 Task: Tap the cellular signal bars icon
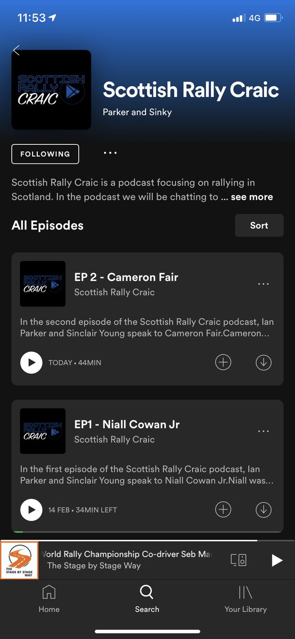(238, 18)
